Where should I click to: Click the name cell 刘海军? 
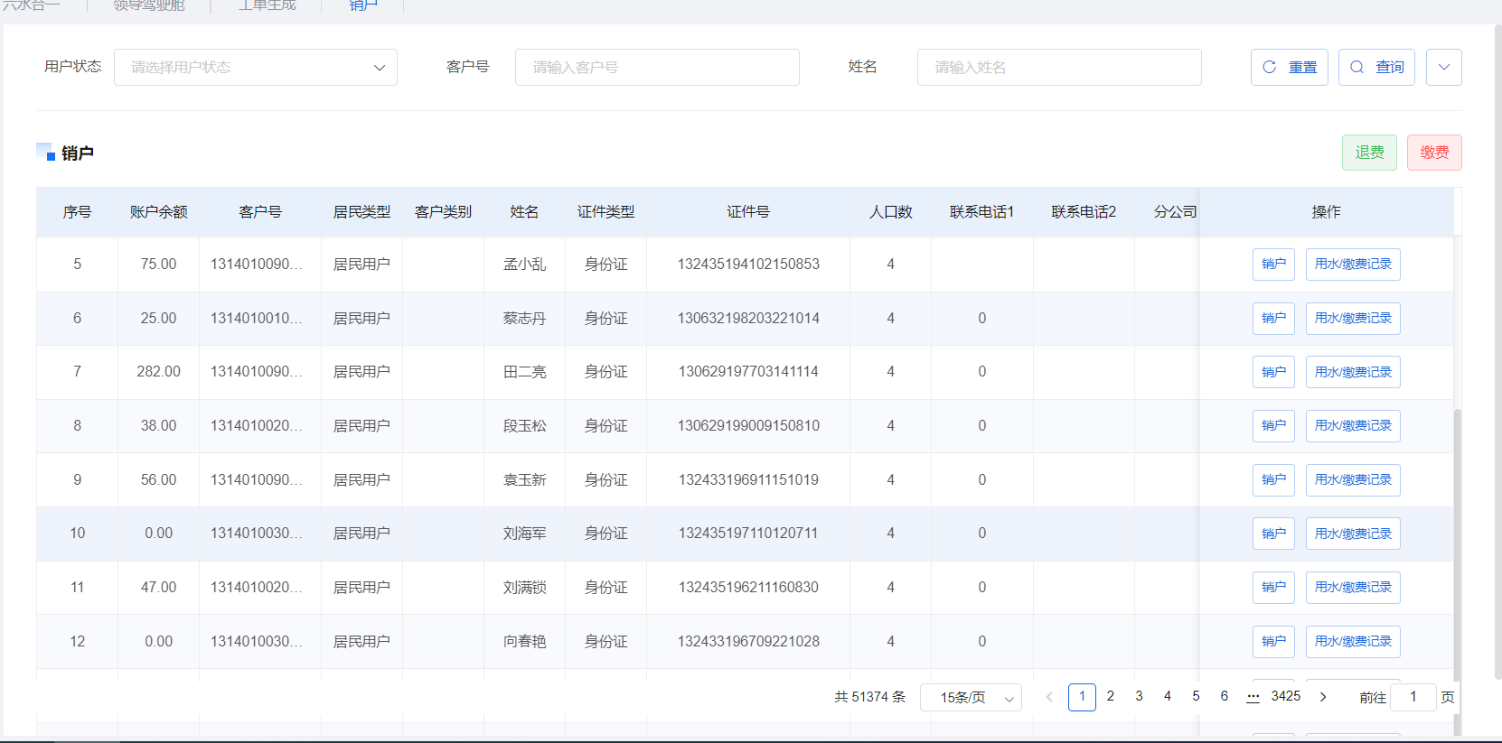coord(524,534)
